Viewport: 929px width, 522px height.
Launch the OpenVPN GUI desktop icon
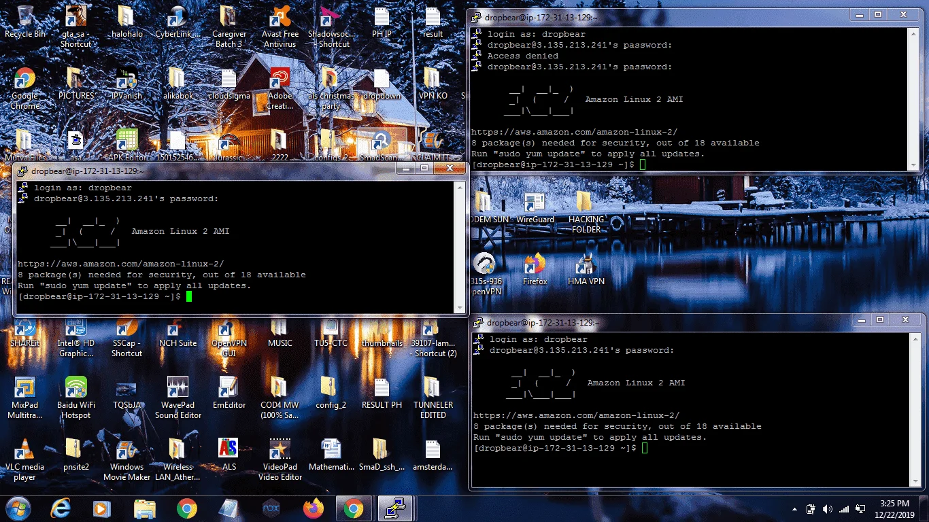point(229,337)
